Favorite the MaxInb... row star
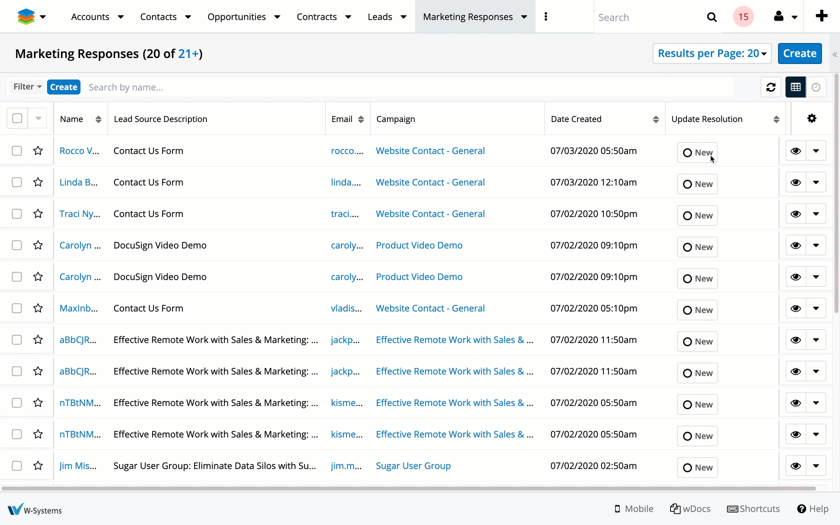Image resolution: width=840 pixels, height=525 pixels. click(38, 308)
